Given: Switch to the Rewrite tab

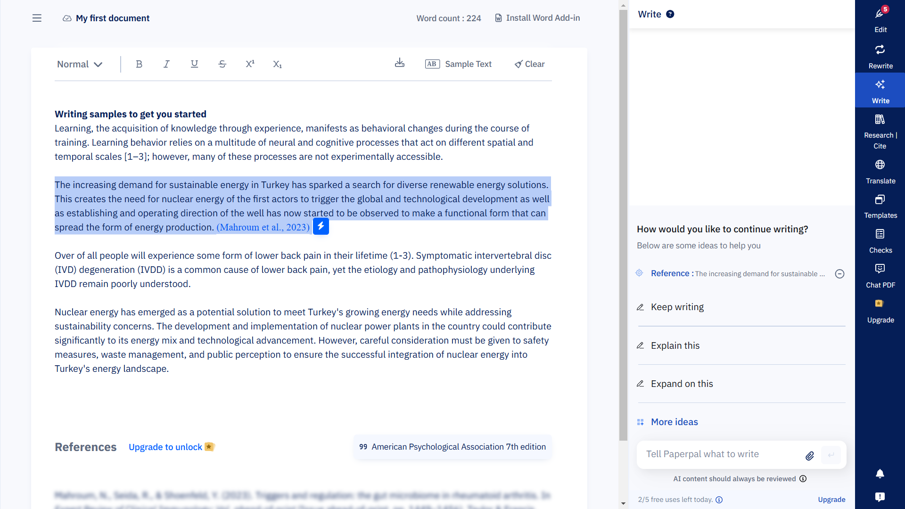Looking at the screenshot, I should pos(880,56).
